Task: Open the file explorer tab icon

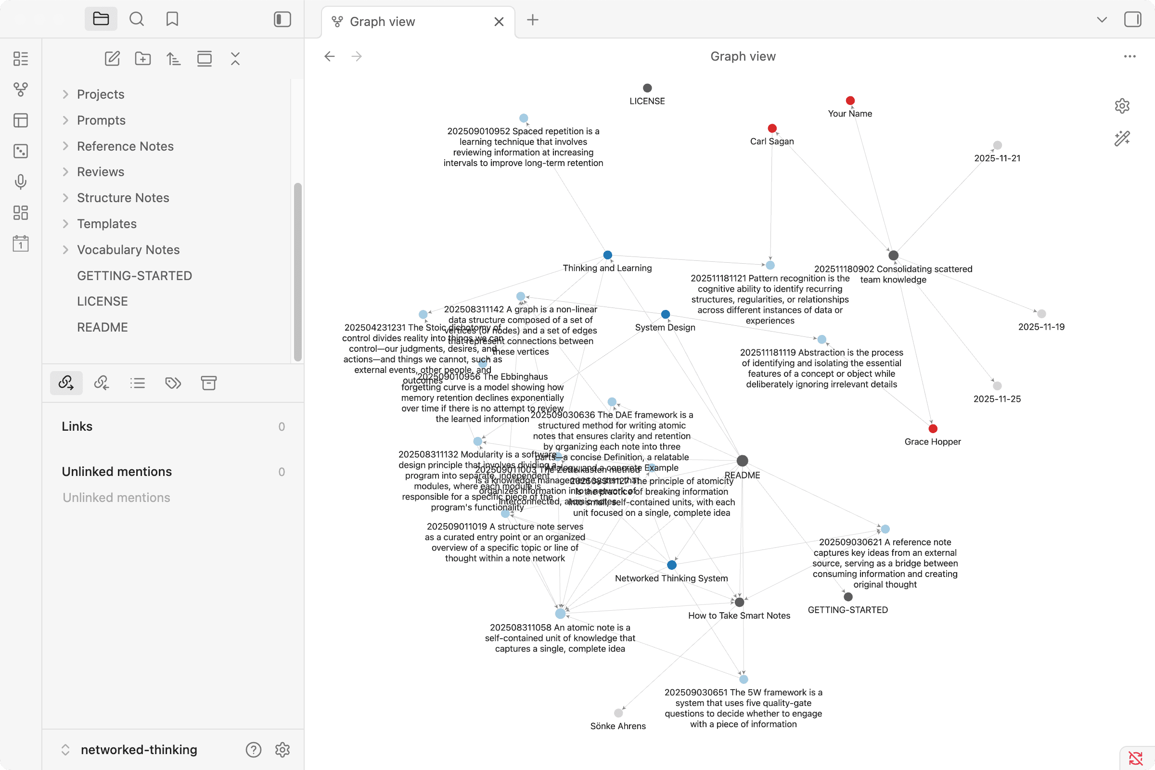Action: point(101,19)
